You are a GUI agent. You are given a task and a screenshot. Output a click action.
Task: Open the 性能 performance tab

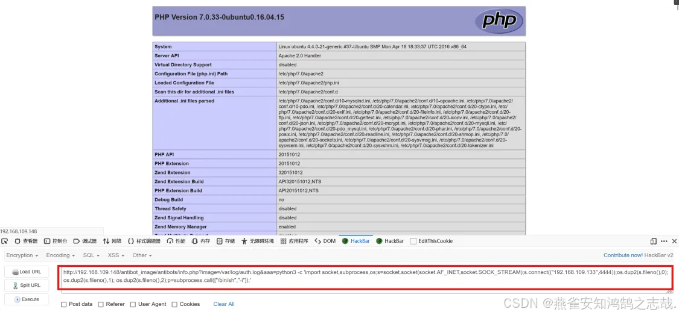[x=176, y=241]
